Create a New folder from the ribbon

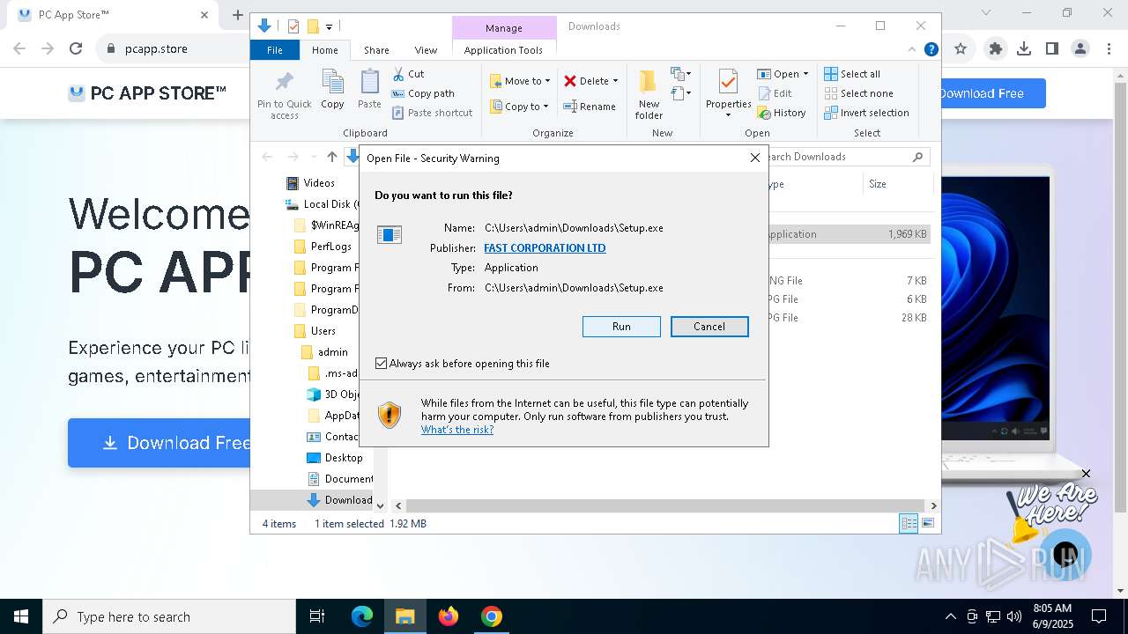coord(649,95)
